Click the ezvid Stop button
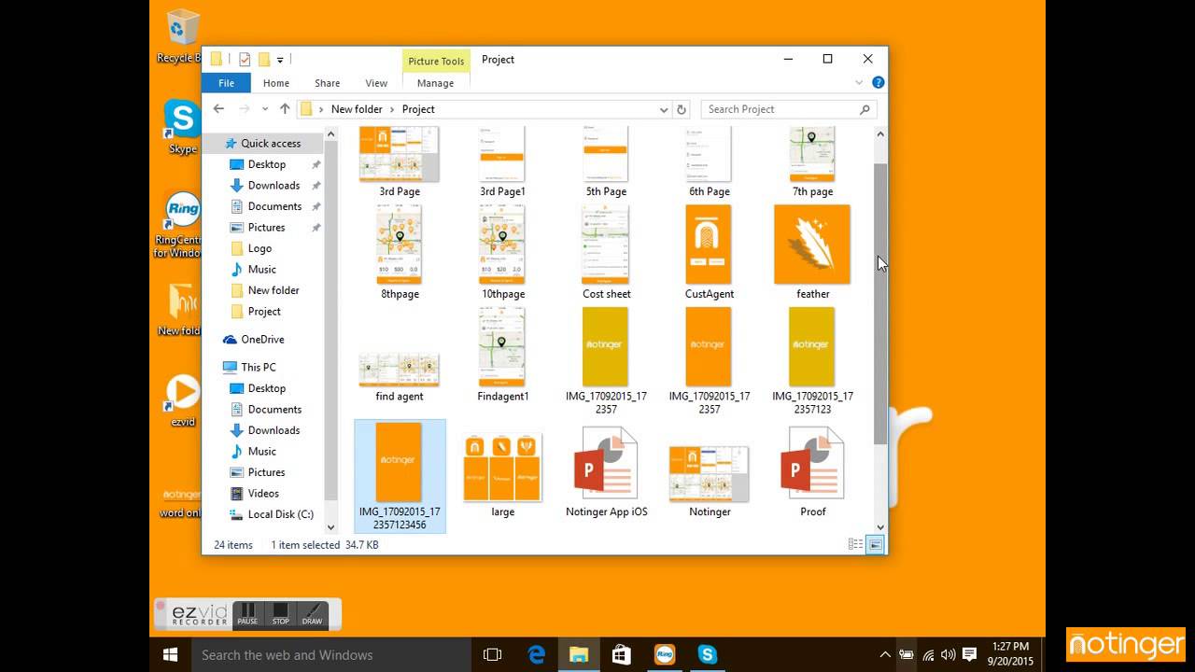 pos(280,614)
